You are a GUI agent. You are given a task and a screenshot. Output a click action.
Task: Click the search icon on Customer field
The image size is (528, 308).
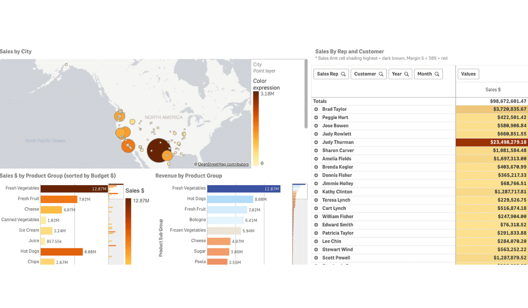pos(381,74)
